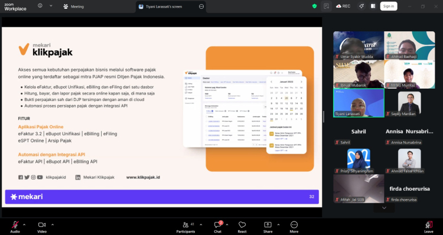Select Afifah_Jal SEBI's video tile

tap(359, 189)
